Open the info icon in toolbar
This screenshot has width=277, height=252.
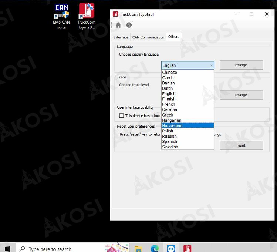pos(129,25)
